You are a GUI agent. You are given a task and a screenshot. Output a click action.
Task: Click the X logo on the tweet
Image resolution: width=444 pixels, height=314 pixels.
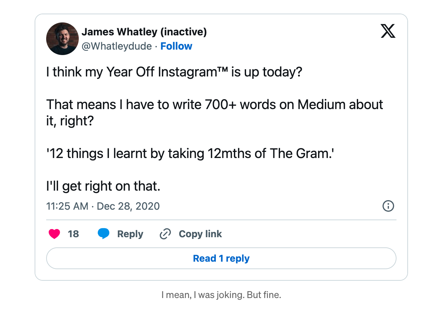click(x=388, y=32)
